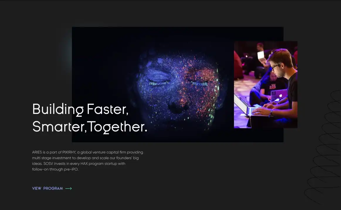
Task: Click the glasses on the man's face
Action: 275,67
